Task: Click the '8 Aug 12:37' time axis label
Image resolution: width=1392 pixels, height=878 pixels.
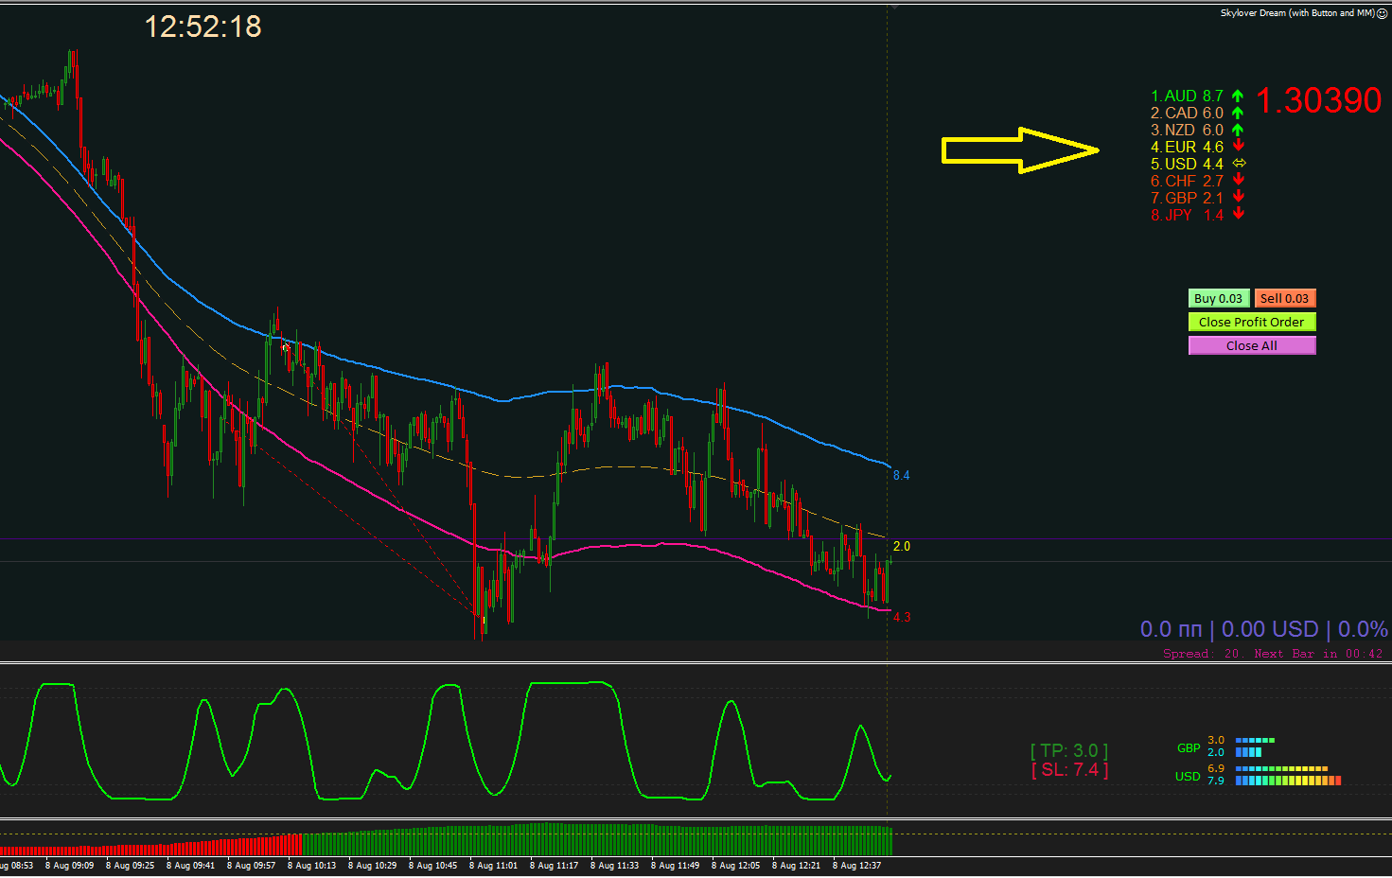Action: (857, 866)
